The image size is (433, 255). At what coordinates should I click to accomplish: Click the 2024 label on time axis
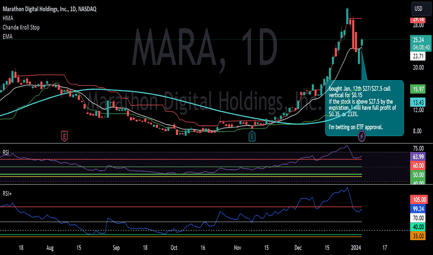(356, 248)
